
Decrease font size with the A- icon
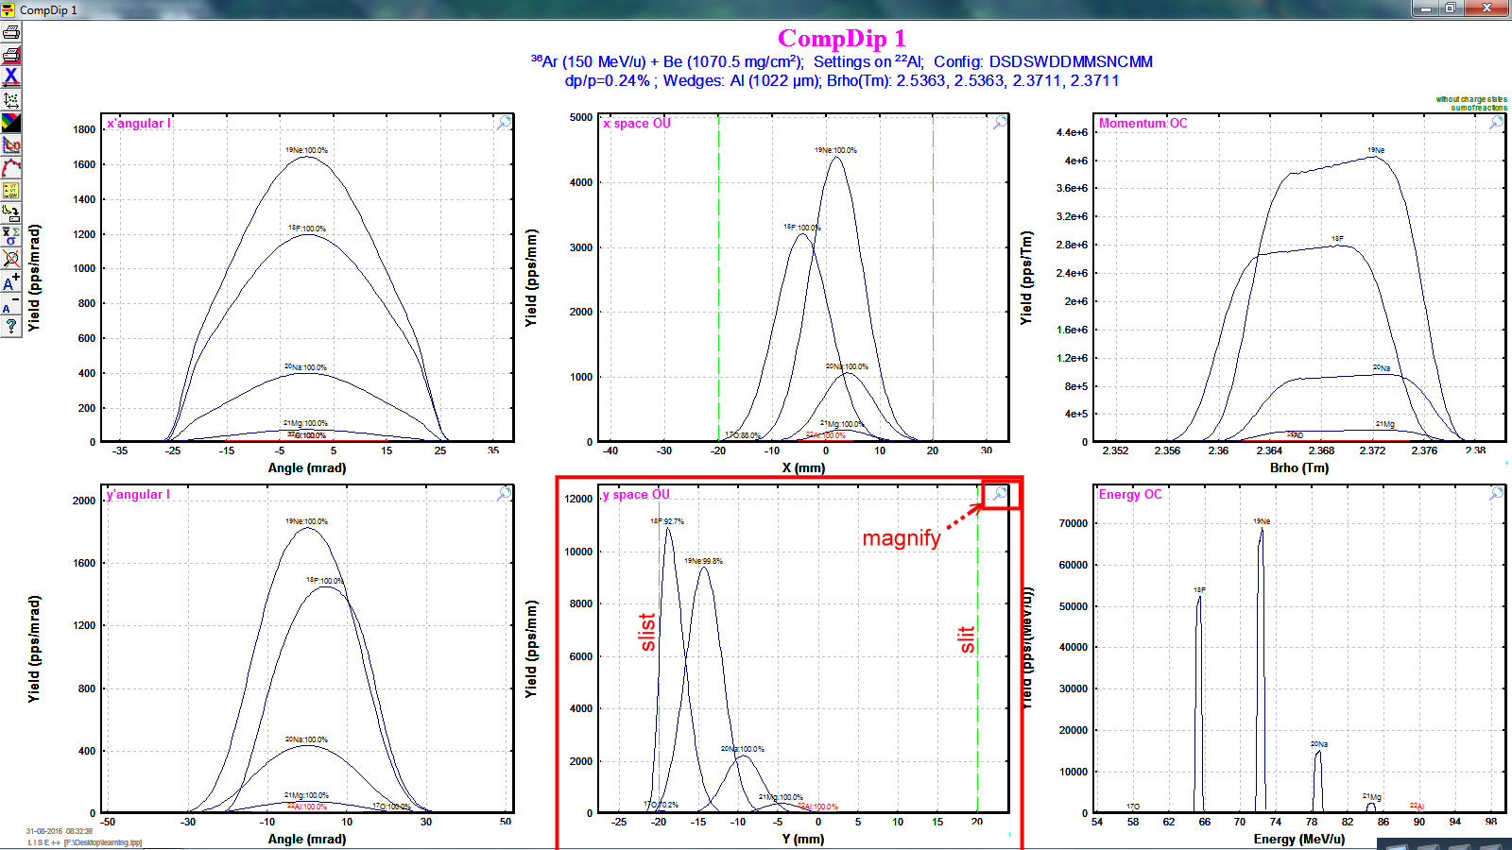pos(10,304)
